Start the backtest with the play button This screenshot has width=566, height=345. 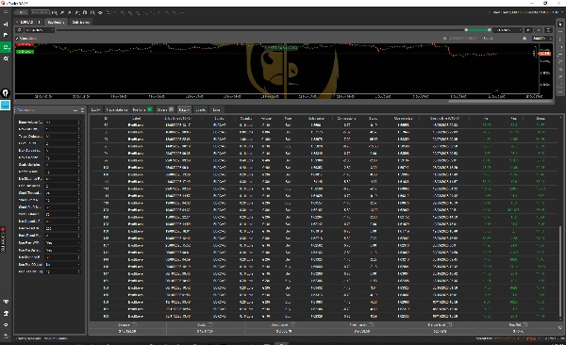[527, 30]
